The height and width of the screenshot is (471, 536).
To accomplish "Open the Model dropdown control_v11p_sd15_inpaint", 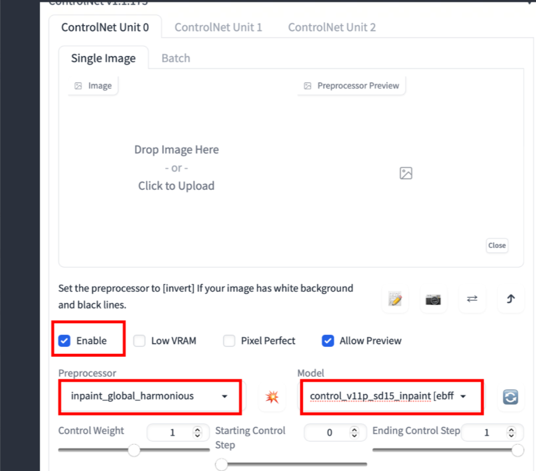I will click(392, 396).
